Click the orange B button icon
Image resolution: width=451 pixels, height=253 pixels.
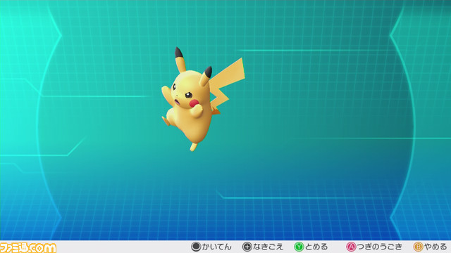pos(418,247)
